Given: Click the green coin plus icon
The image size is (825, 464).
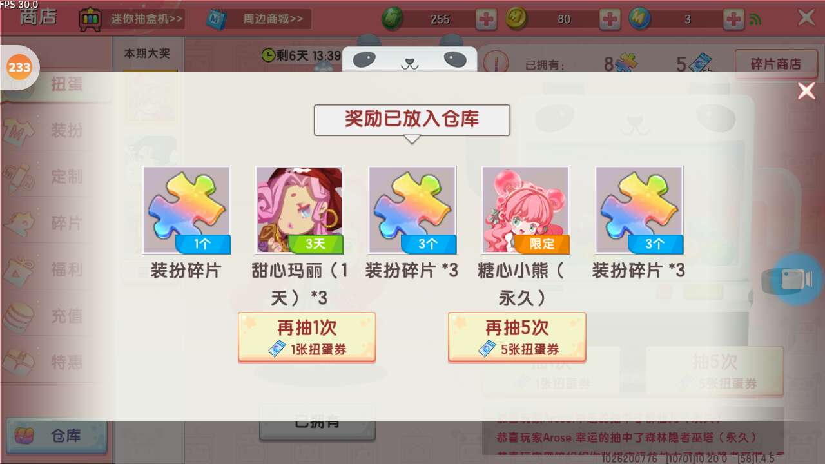Looking at the screenshot, I should coord(486,19).
